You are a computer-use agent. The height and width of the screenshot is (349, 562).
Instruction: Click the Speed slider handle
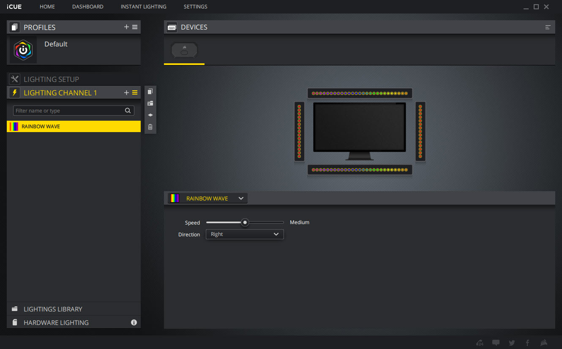click(245, 222)
